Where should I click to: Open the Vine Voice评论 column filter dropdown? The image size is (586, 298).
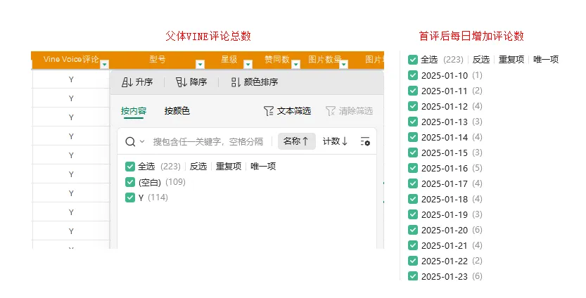click(x=104, y=64)
